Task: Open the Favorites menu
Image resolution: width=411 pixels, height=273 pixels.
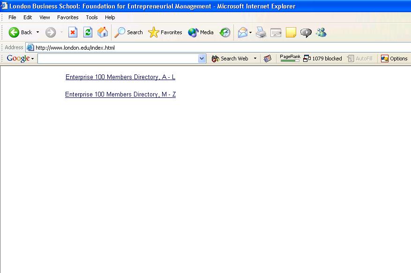Action: click(x=67, y=17)
